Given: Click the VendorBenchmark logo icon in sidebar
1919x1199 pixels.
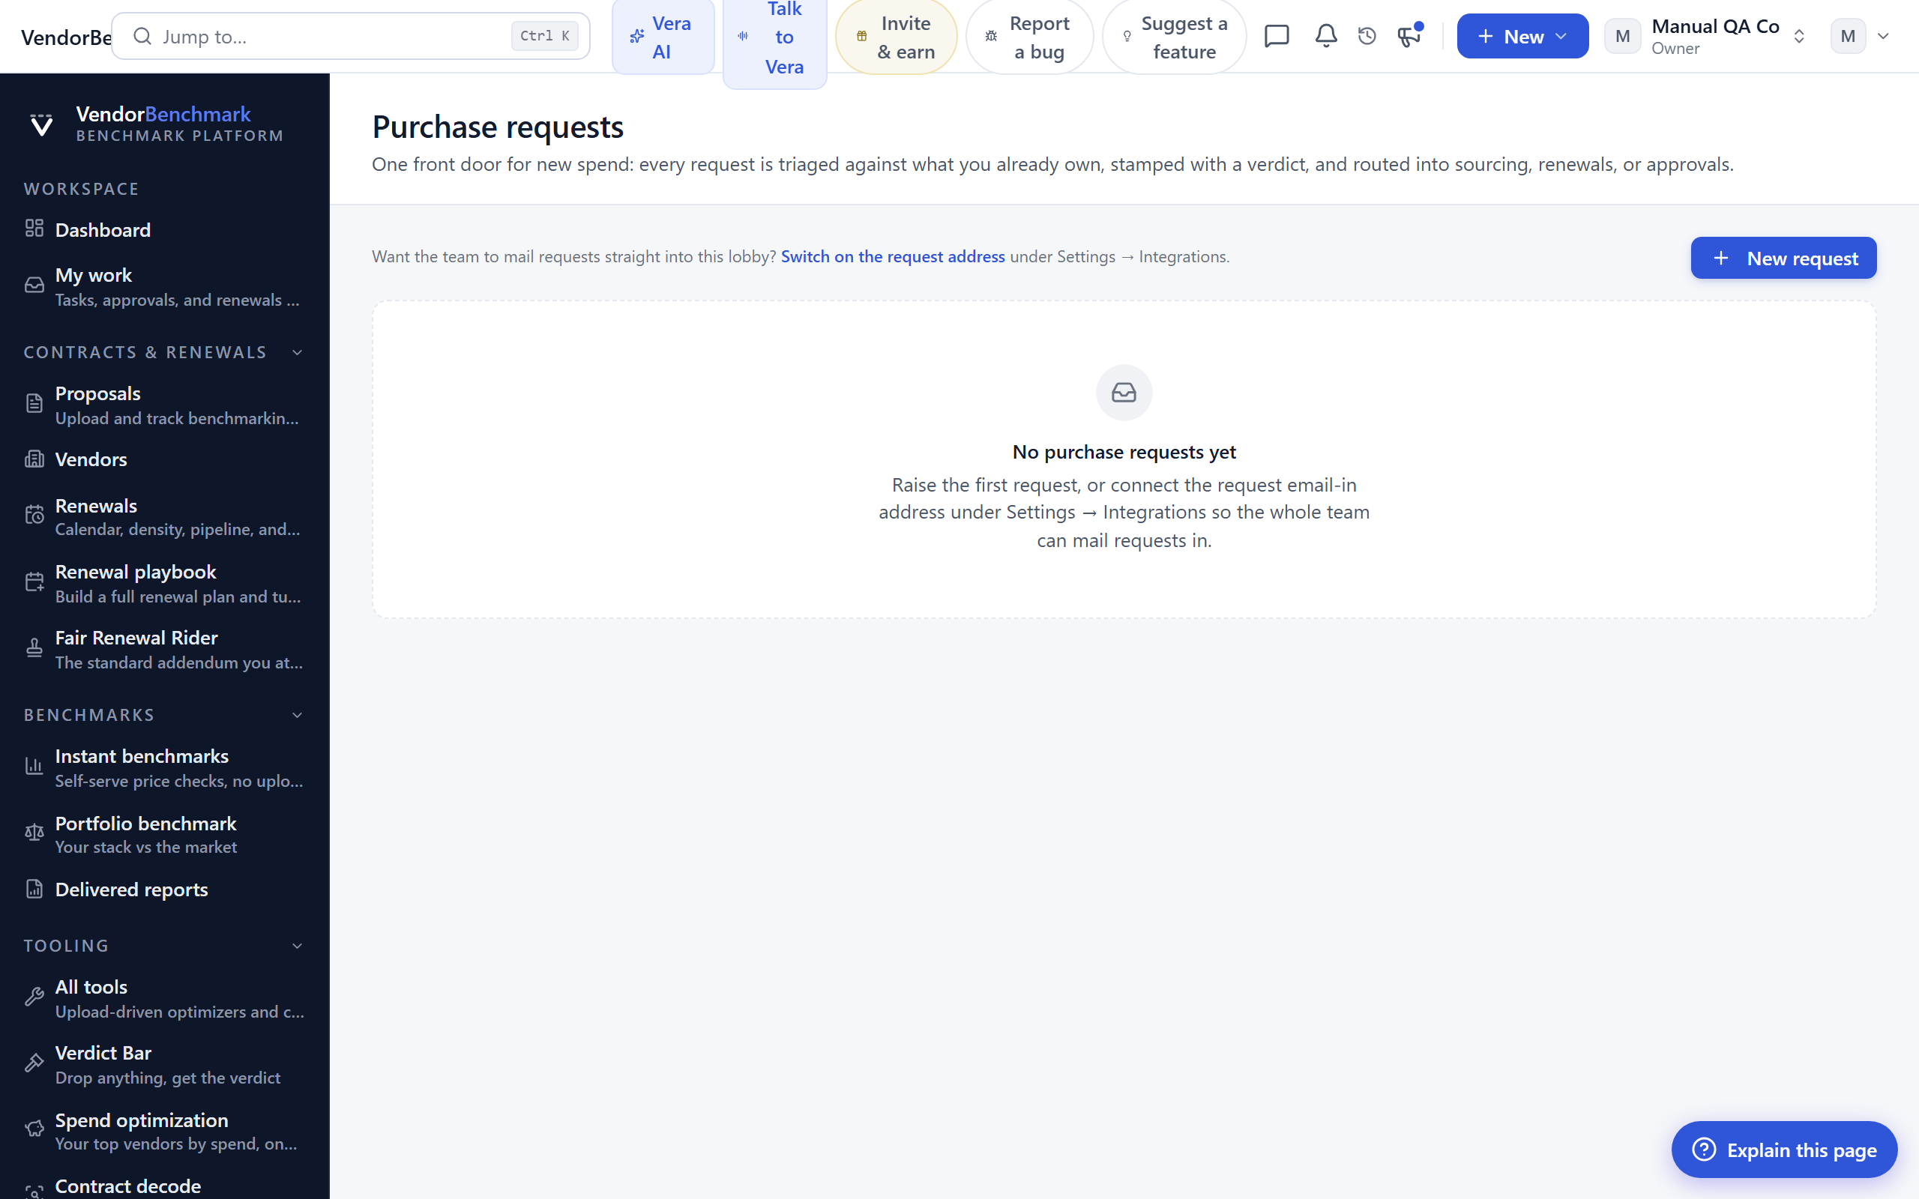Looking at the screenshot, I should (x=41, y=124).
